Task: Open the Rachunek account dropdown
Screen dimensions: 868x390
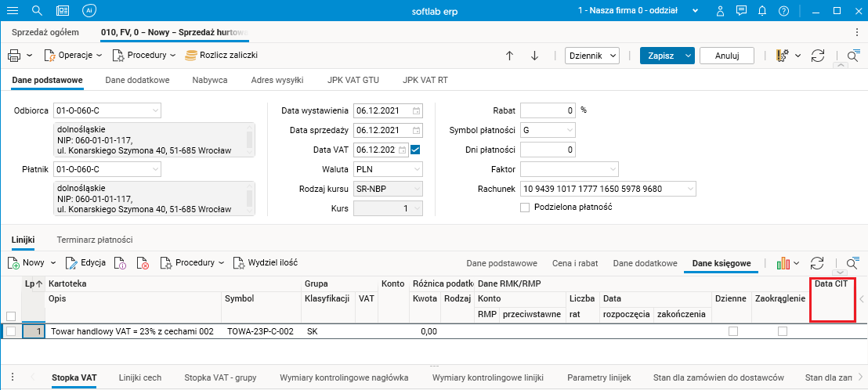Action: [x=689, y=190]
